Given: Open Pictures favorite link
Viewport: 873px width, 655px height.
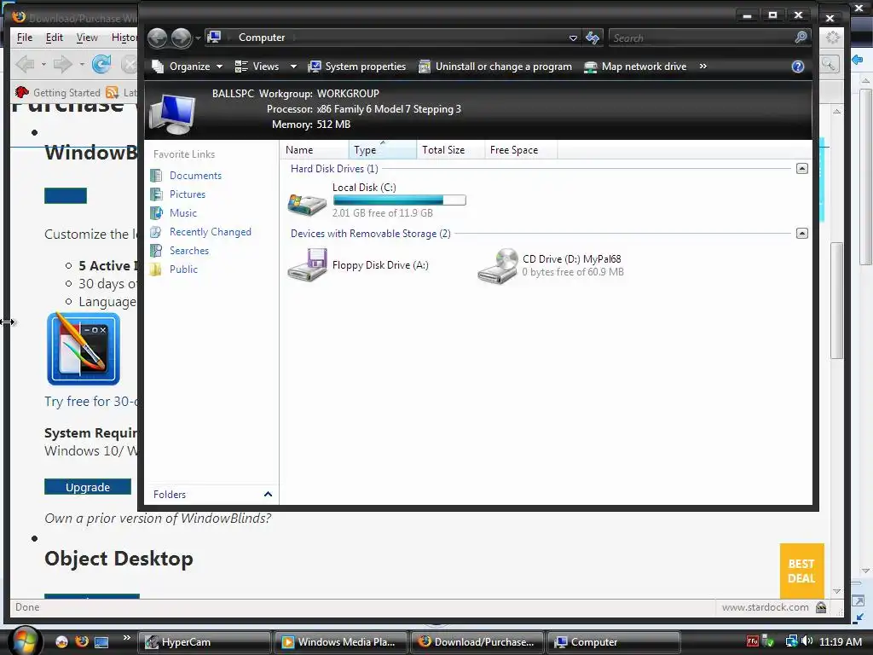Looking at the screenshot, I should click(188, 194).
